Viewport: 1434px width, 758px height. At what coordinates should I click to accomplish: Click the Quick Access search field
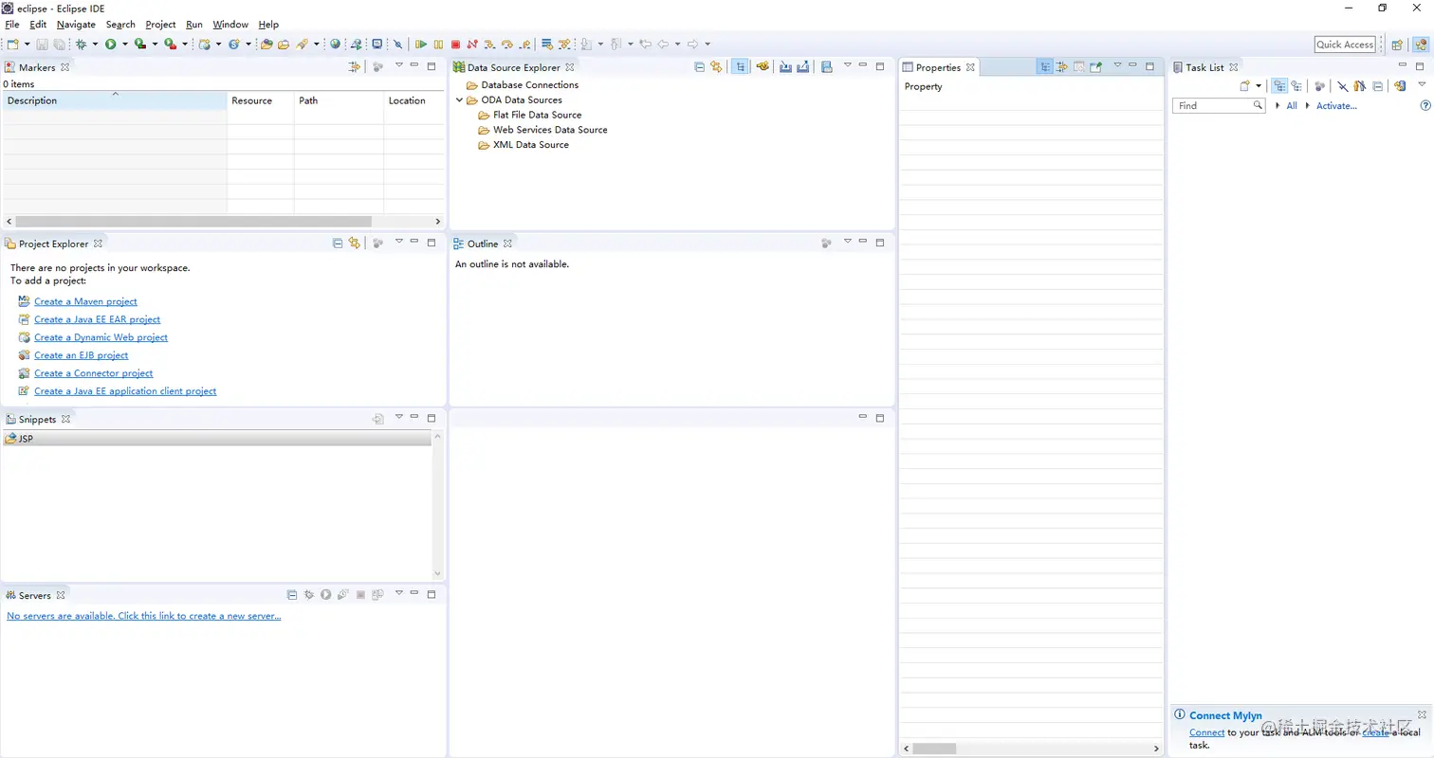(x=1345, y=45)
